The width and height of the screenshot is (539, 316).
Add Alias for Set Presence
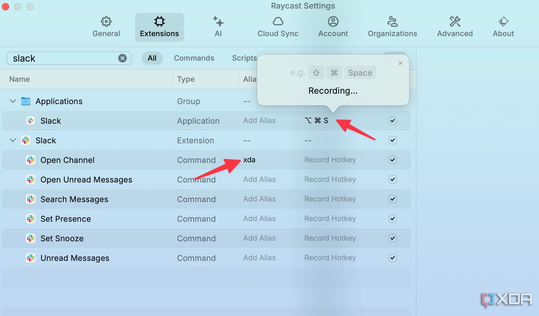pyautogui.click(x=259, y=219)
